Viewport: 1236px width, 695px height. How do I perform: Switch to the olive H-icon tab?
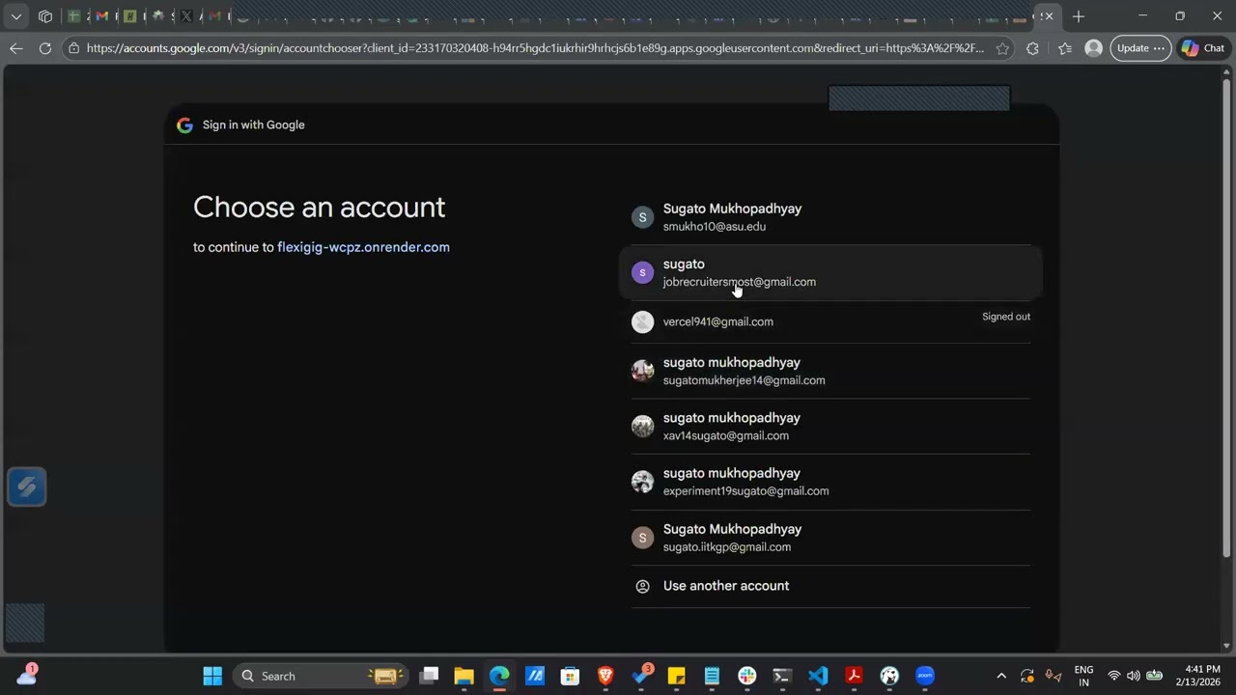click(129, 16)
